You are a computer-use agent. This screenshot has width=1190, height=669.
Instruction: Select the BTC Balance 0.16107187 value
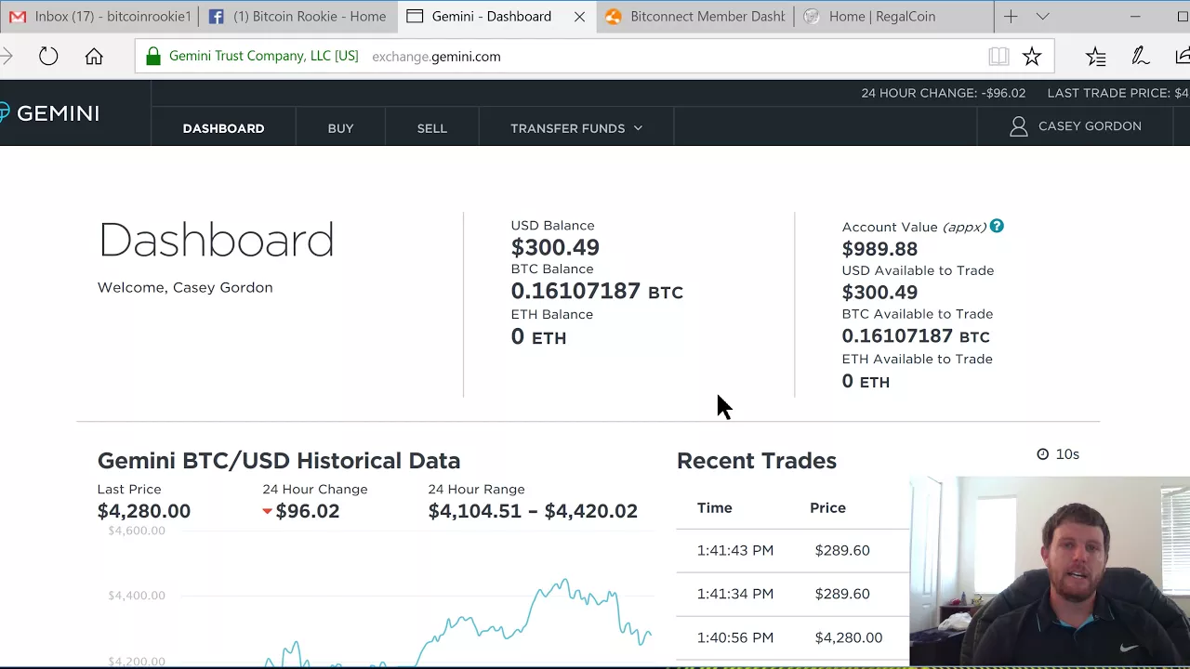597,291
